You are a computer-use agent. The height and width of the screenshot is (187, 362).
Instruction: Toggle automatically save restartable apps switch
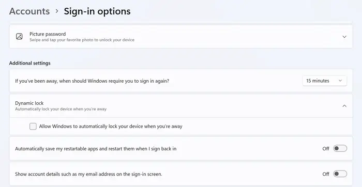[x=340, y=148]
